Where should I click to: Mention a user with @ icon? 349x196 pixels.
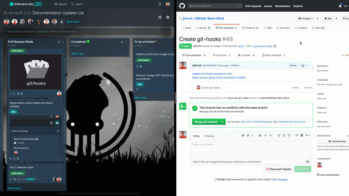tap(297, 135)
